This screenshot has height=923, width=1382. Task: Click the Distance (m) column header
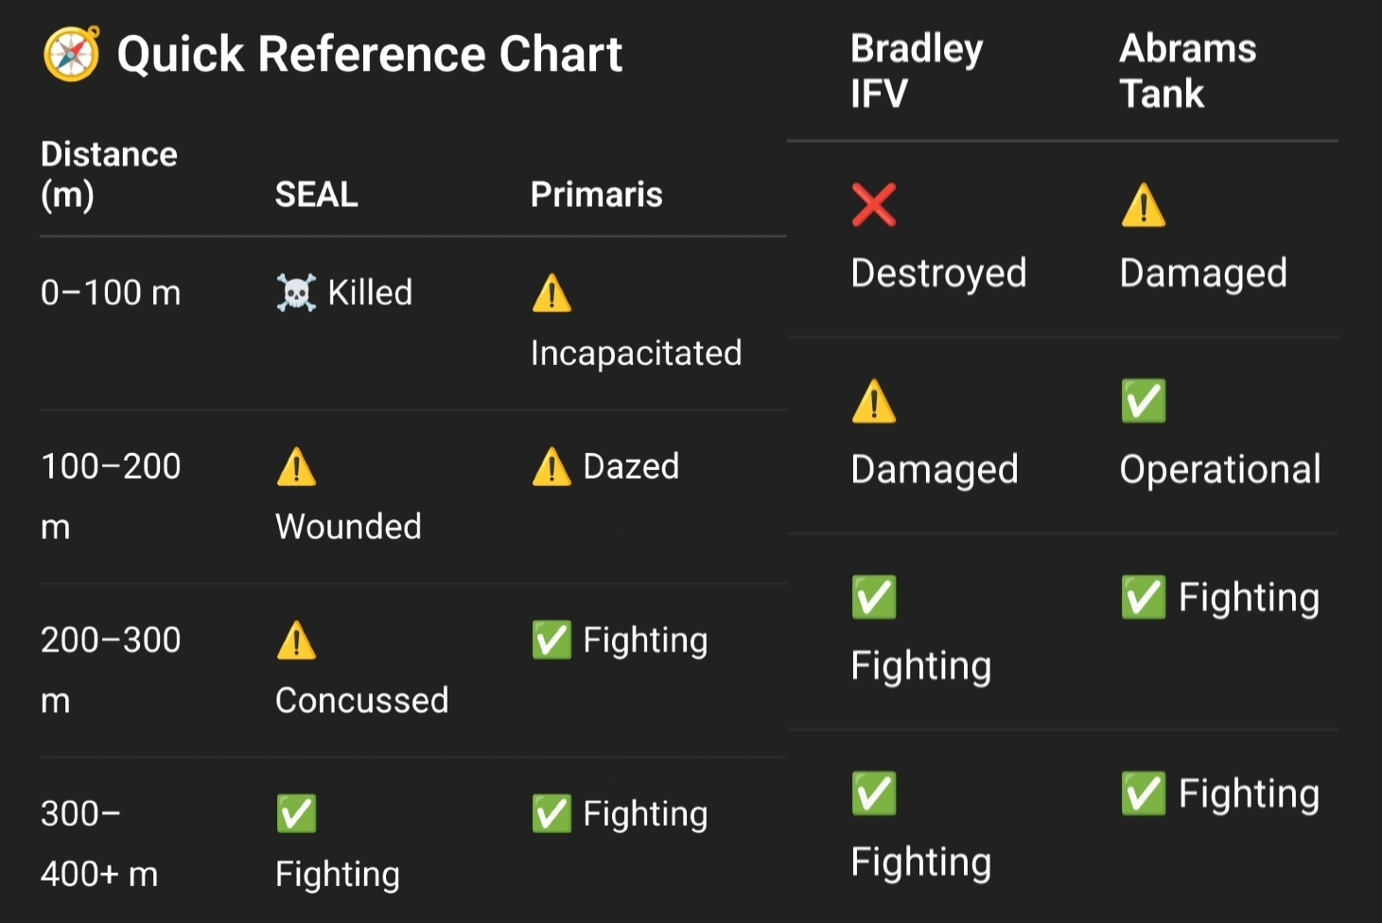point(109,174)
